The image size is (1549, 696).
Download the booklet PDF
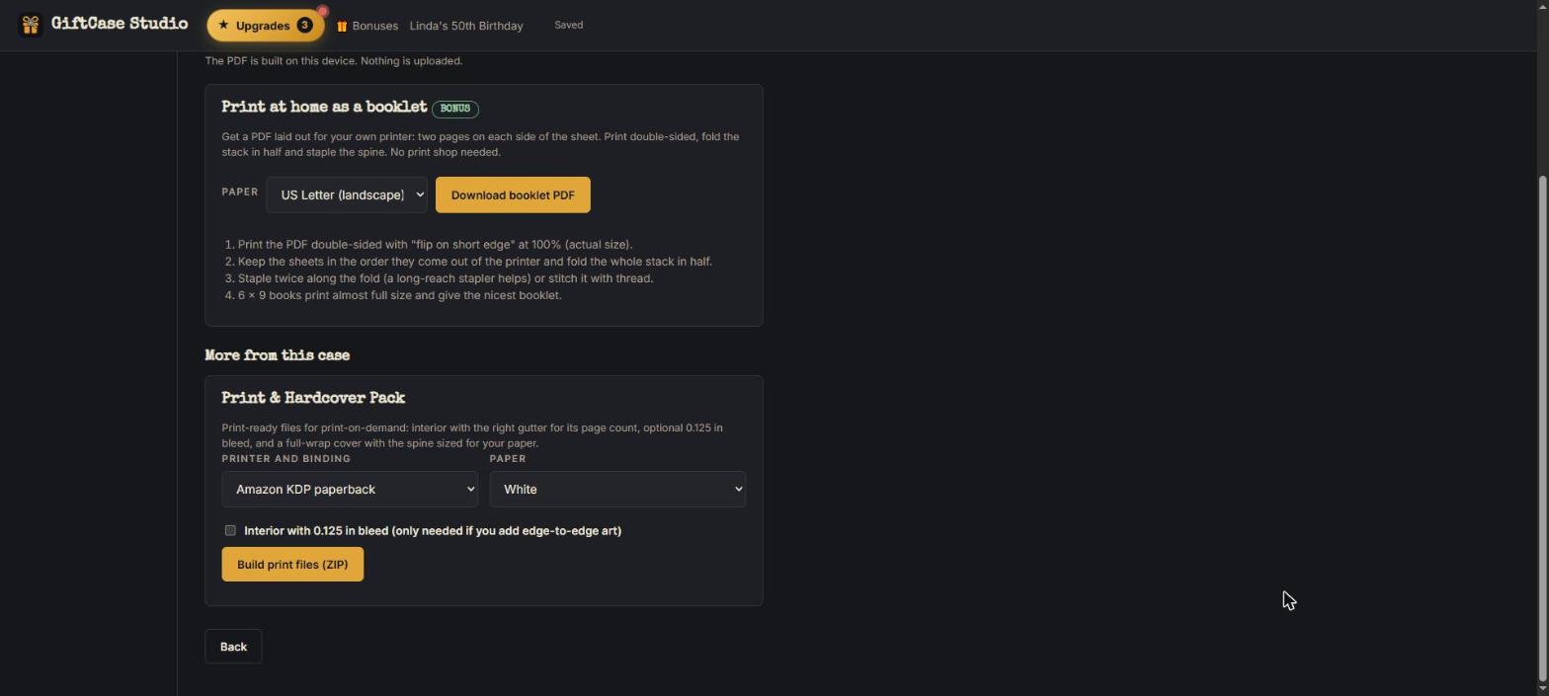513,194
